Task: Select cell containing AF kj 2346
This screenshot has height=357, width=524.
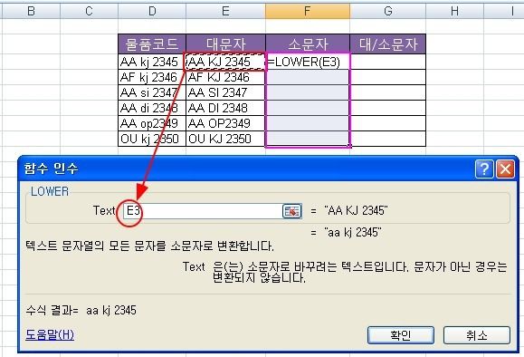Action: click(152, 77)
